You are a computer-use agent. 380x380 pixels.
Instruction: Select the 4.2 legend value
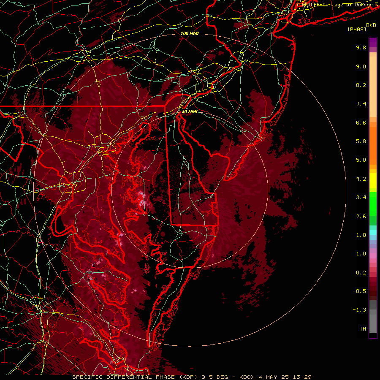point(361,179)
